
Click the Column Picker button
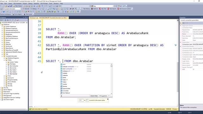(x=94, y=96)
